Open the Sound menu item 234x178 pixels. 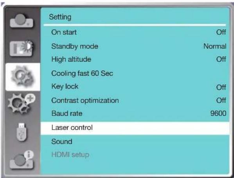click(135, 142)
